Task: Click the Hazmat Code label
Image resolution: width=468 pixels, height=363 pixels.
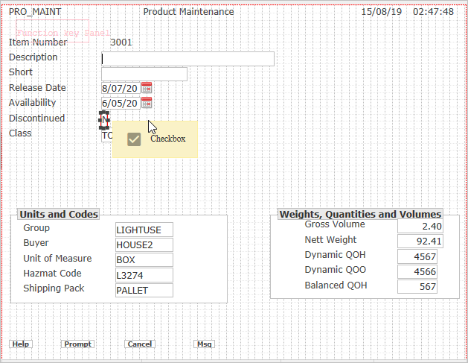Action: click(52, 274)
